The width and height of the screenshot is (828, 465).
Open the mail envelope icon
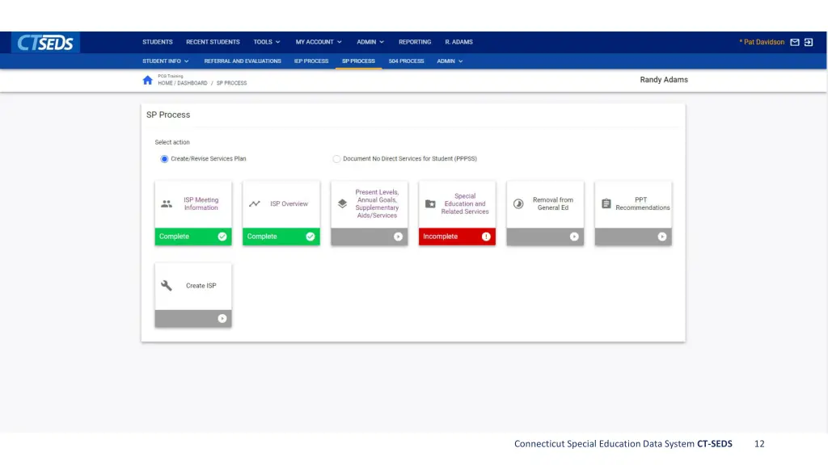795,42
